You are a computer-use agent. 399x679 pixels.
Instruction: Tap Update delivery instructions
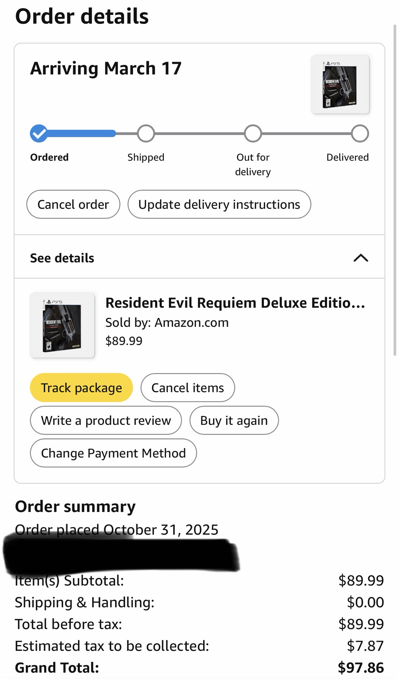coord(219,204)
